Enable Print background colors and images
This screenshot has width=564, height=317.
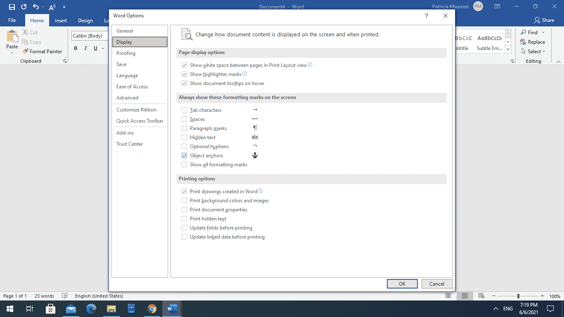[x=184, y=200]
